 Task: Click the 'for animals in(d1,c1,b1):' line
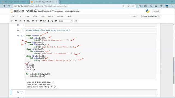[39, 74]
